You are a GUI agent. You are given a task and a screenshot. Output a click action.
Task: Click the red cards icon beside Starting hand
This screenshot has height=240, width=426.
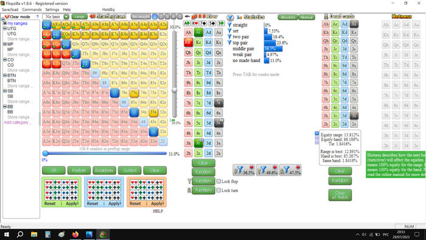tap(93, 16)
